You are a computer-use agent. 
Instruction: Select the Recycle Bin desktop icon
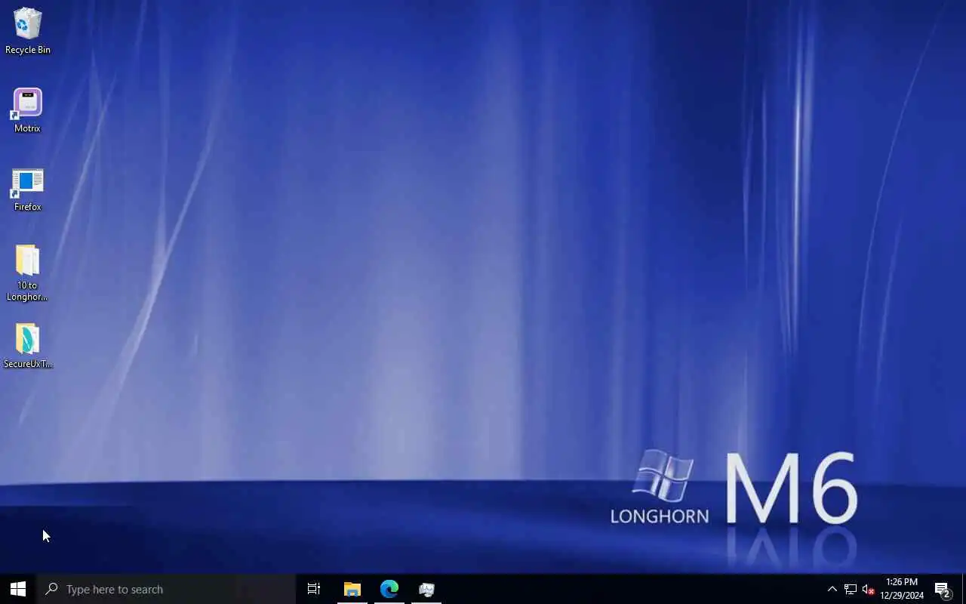[27, 31]
